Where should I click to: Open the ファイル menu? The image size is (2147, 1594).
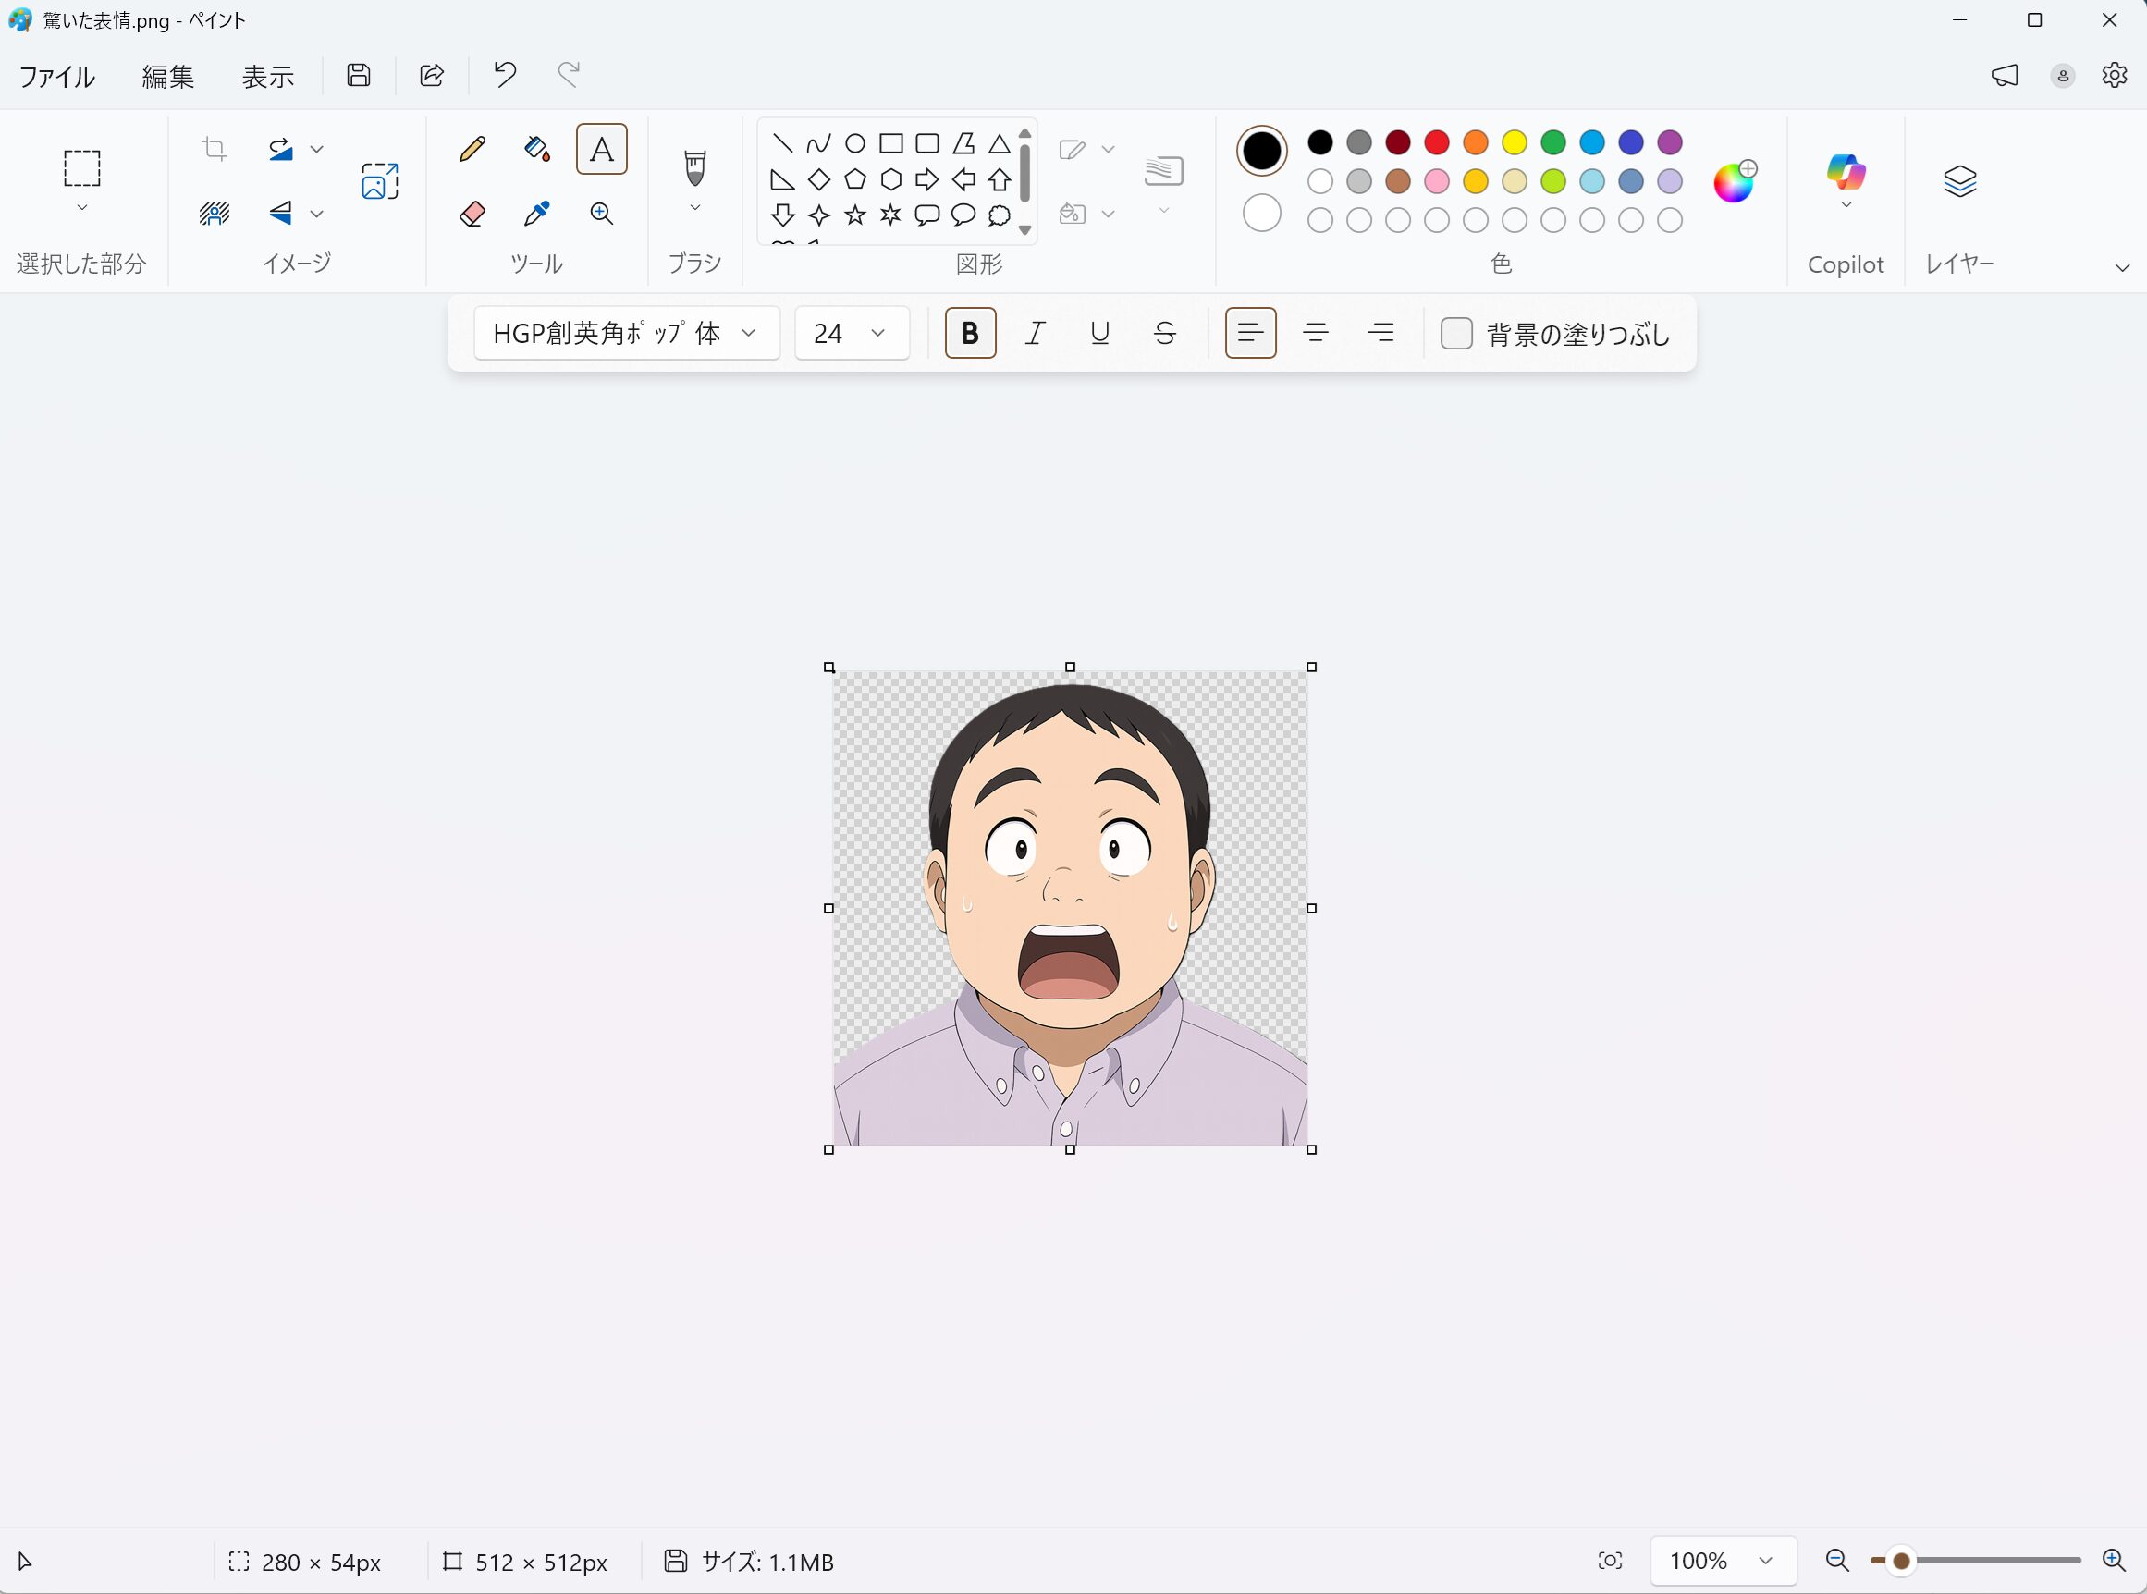(x=57, y=77)
